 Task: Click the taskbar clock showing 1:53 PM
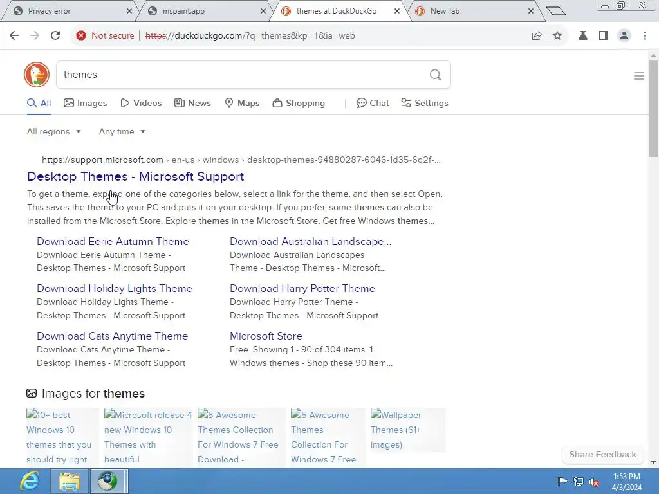coord(627,482)
